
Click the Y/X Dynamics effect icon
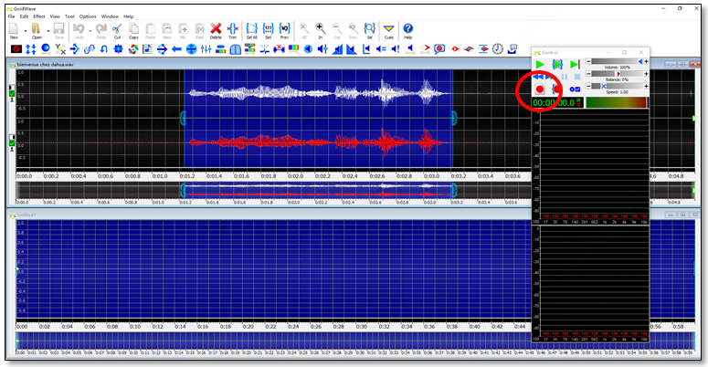(x=60, y=48)
